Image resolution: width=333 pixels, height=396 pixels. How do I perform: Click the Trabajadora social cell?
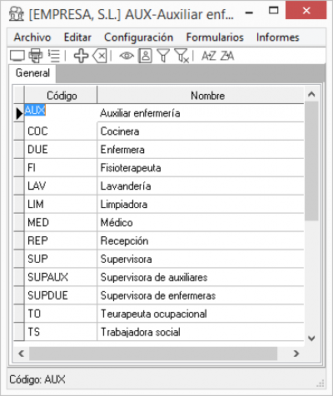pyautogui.click(x=201, y=332)
